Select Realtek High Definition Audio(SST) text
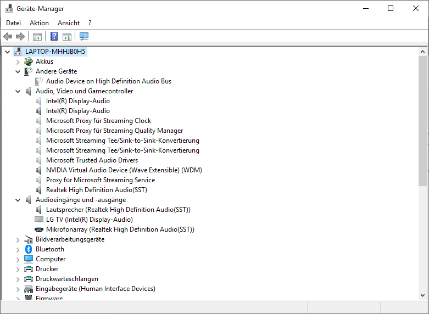Image resolution: width=429 pixels, height=314 pixels. [x=97, y=190]
